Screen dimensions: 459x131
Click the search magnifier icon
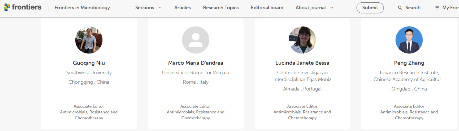(x=400, y=8)
